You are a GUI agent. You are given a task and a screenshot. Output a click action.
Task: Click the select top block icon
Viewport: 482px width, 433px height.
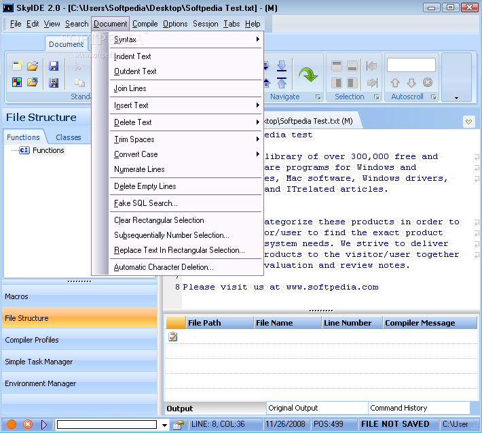[x=337, y=66]
